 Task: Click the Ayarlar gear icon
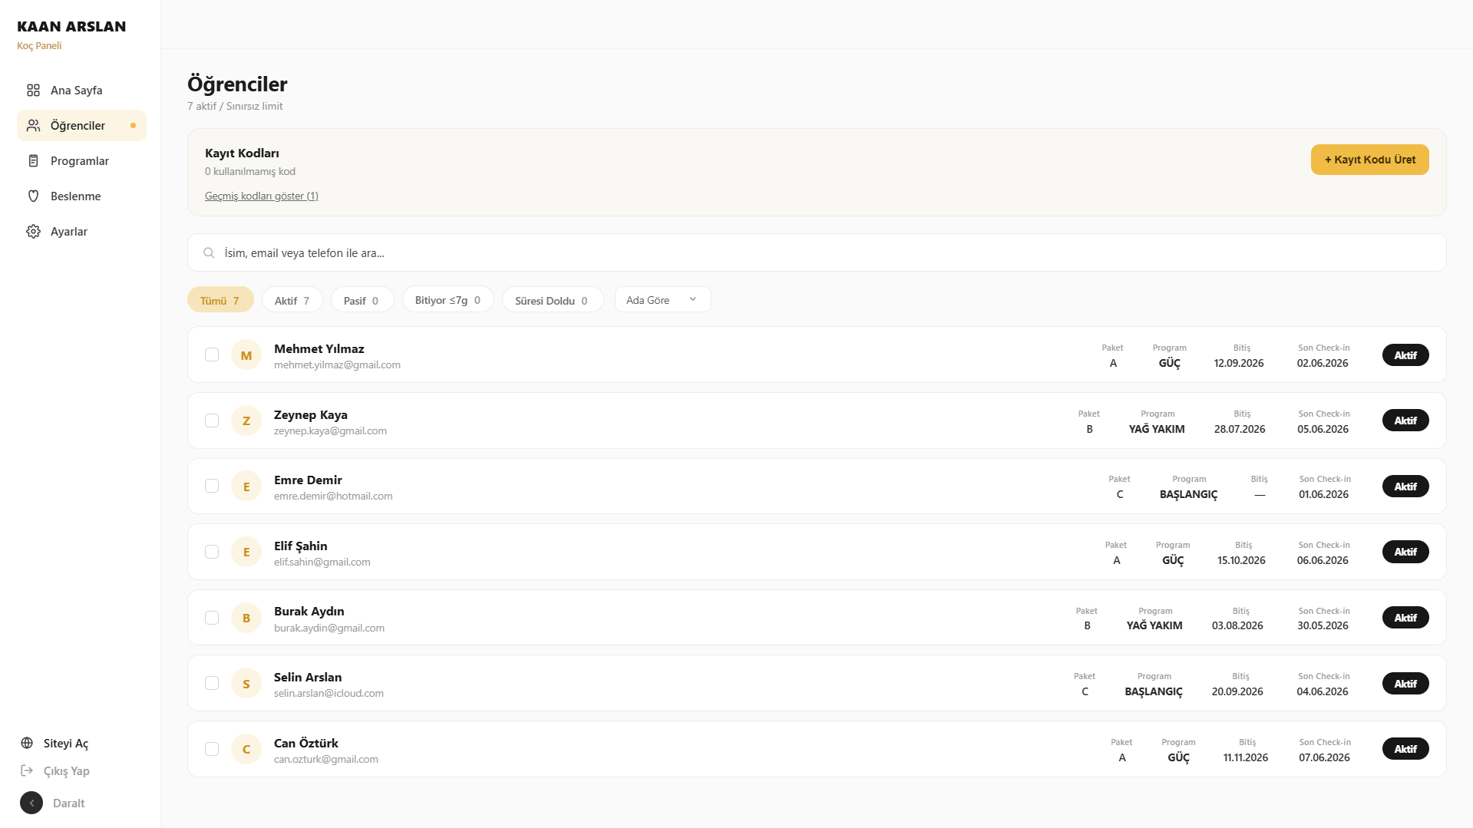33,232
